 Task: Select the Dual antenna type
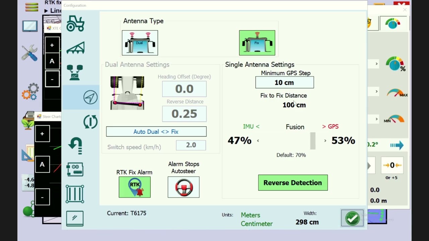pos(140,43)
